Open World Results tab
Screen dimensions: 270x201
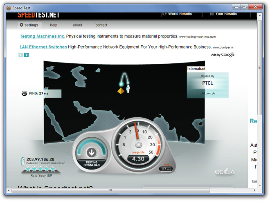(182, 14)
